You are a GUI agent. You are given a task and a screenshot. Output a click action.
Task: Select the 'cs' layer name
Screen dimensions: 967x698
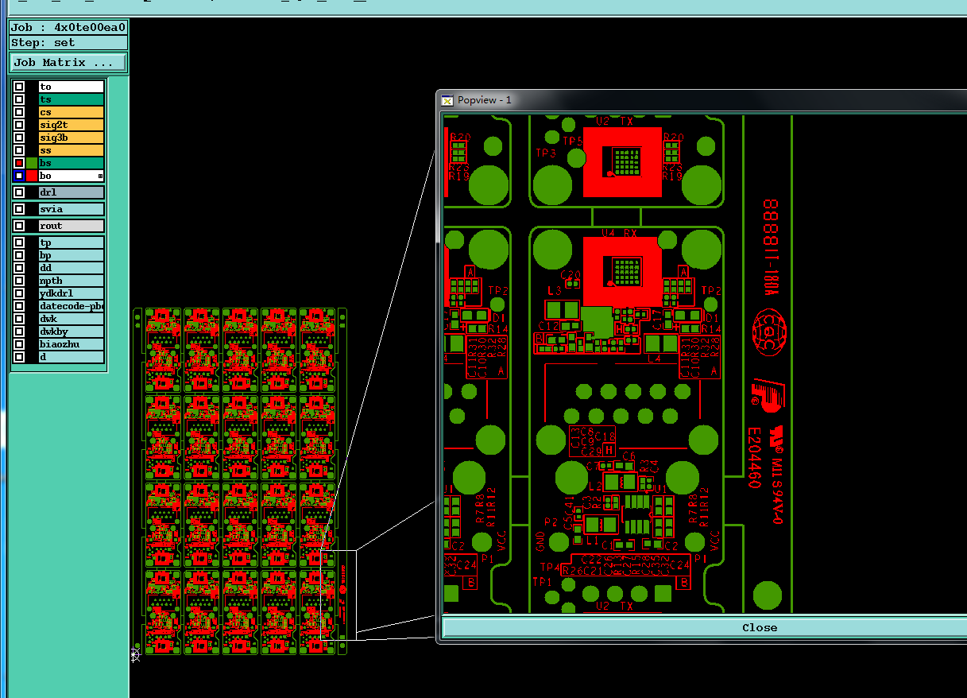[72, 112]
